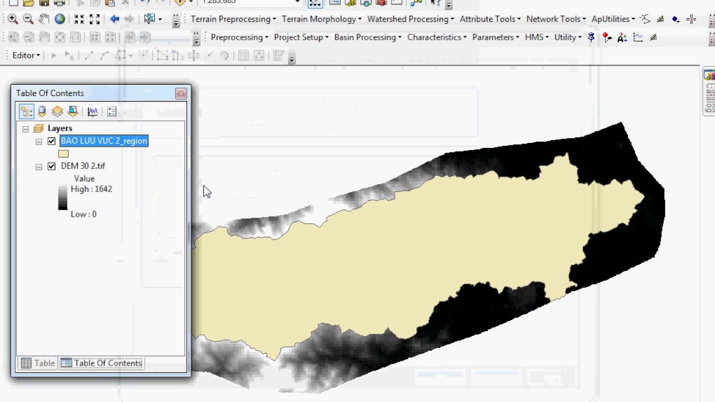
Task: Select the BAO LUU VUC 2_region layer name
Action: tap(104, 141)
